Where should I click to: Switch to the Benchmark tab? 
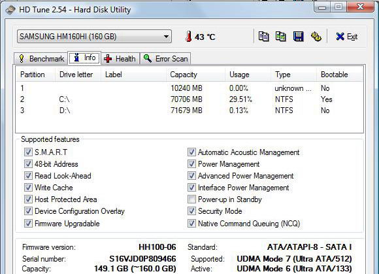pos(41,58)
